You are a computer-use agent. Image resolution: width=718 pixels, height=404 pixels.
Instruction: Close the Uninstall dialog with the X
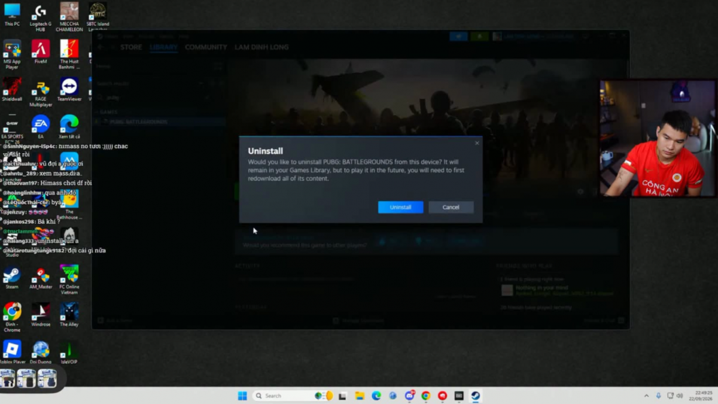[x=477, y=143]
